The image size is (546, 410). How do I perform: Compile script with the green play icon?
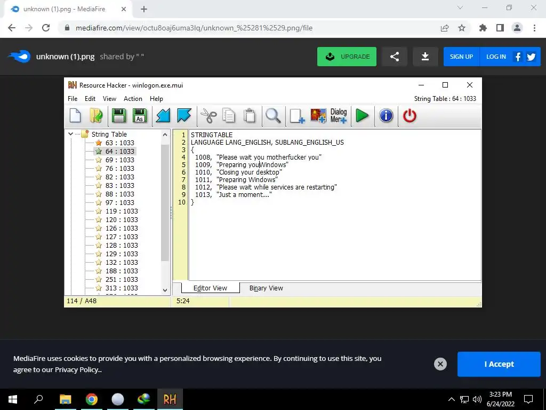tap(362, 116)
